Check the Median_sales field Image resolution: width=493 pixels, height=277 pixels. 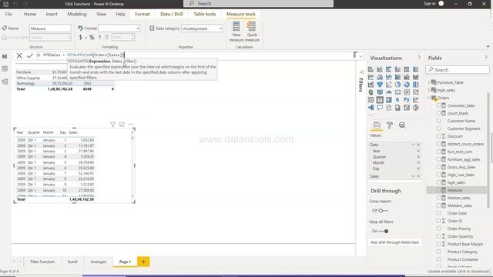(438, 198)
